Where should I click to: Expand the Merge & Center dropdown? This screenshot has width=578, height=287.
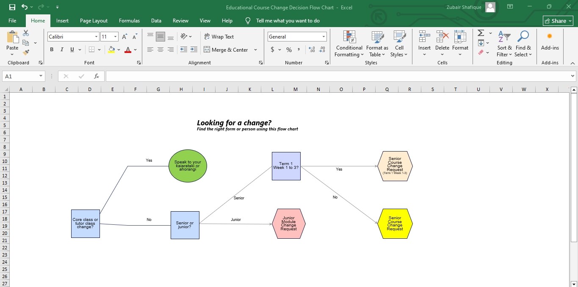[x=255, y=50]
